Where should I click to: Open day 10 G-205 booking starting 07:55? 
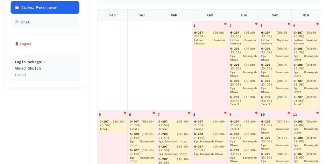click(x=275, y=127)
